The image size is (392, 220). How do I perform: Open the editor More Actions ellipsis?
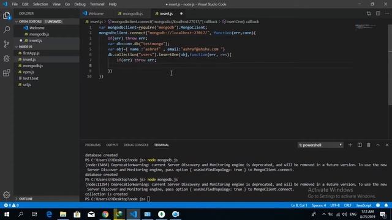pos(387,13)
